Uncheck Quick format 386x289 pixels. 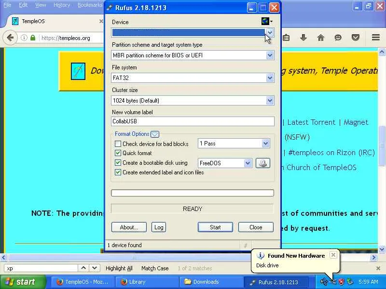coord(118,153)
